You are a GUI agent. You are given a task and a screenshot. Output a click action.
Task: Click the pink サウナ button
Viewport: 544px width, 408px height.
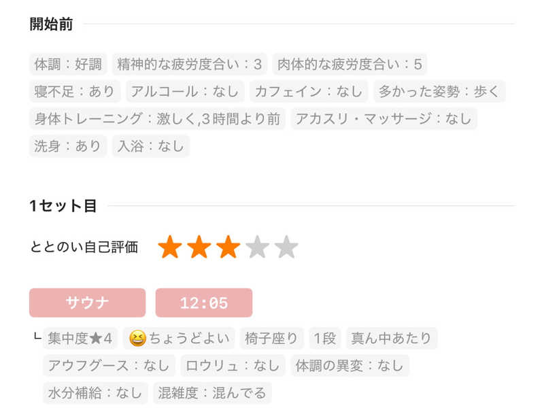click(87, 303)
